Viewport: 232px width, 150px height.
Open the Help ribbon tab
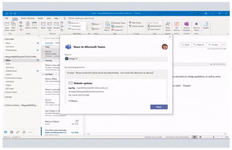tap(56, 18)
